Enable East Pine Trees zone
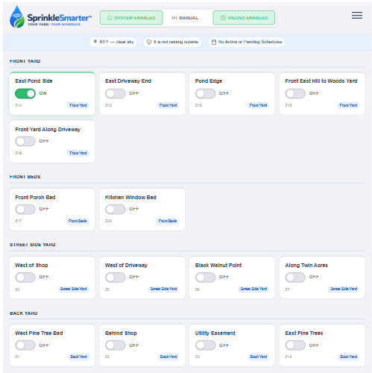Image resolution: width=372 pixels, height=373 pixels. [295, 345]
